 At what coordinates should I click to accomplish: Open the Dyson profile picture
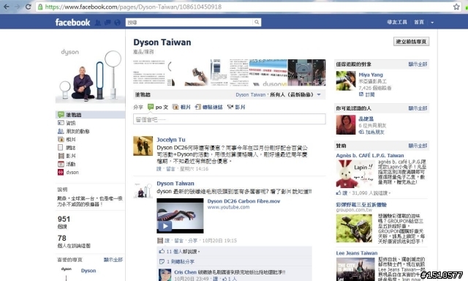[x=90, y=75]
